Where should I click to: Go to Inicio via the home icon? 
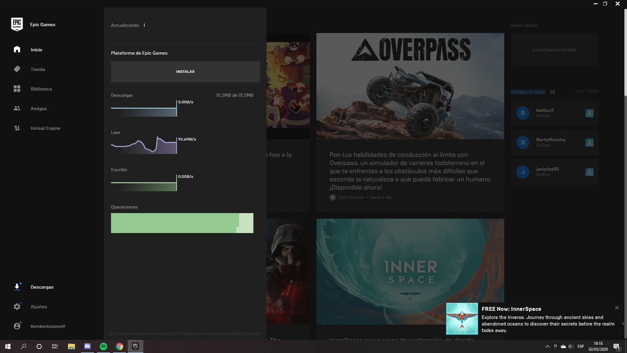[x=17, y=49]
